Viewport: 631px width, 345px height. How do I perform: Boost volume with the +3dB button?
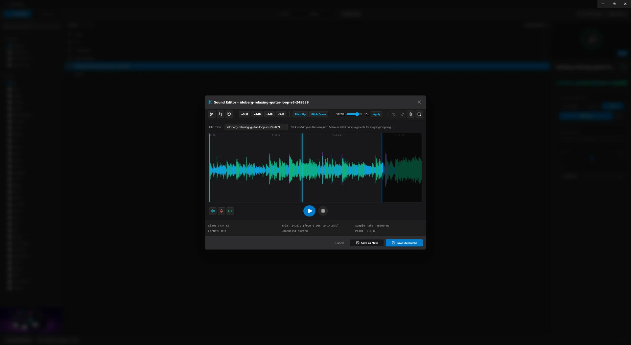pyautogui.click(x=245, y=114)
